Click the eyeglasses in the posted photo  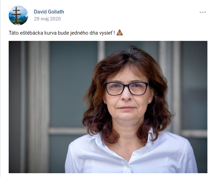click(126, 89)
